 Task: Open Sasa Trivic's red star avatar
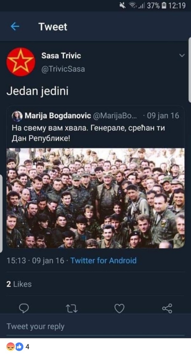[x=21, y=62]
